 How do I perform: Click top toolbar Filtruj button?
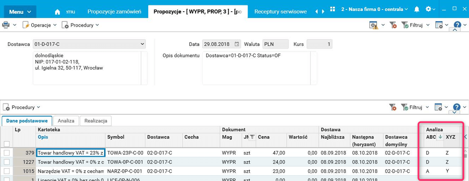tap(412, 25)
